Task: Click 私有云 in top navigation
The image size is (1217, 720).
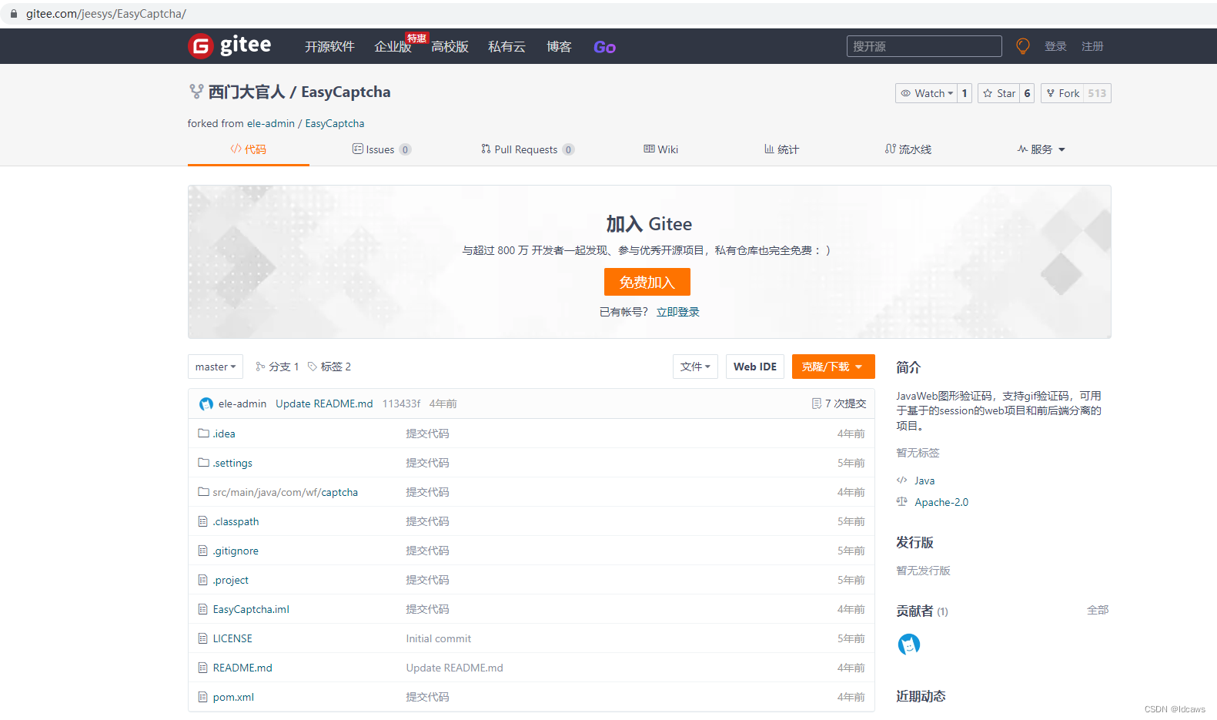Action: [x=507, y=47]
